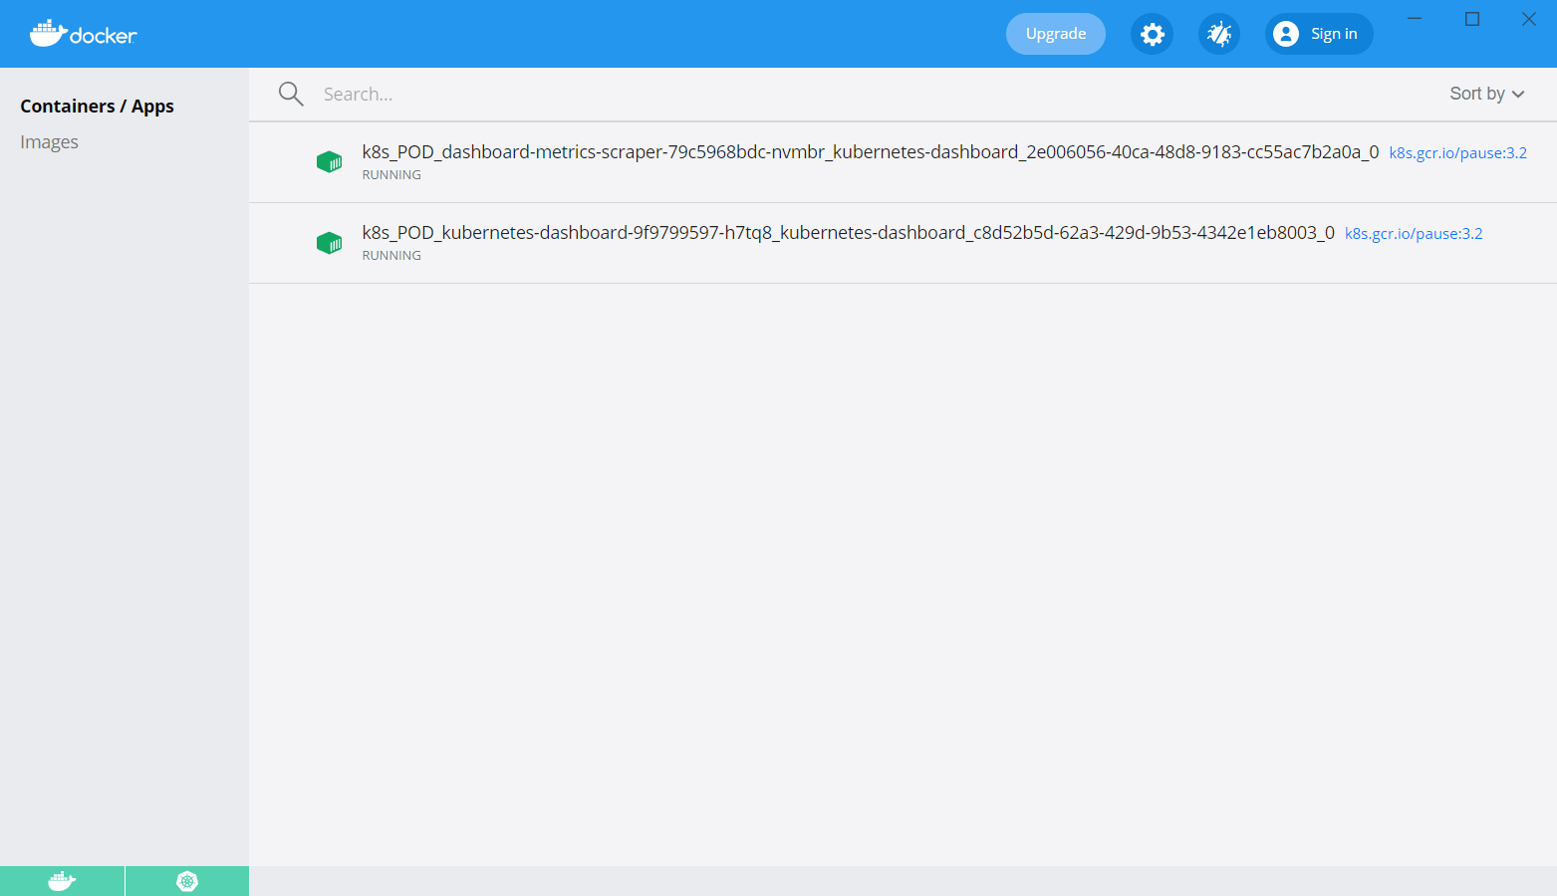1557x896 pixels.
Task: Click the Upgrade button
Action: click(x=1056, y=34)
